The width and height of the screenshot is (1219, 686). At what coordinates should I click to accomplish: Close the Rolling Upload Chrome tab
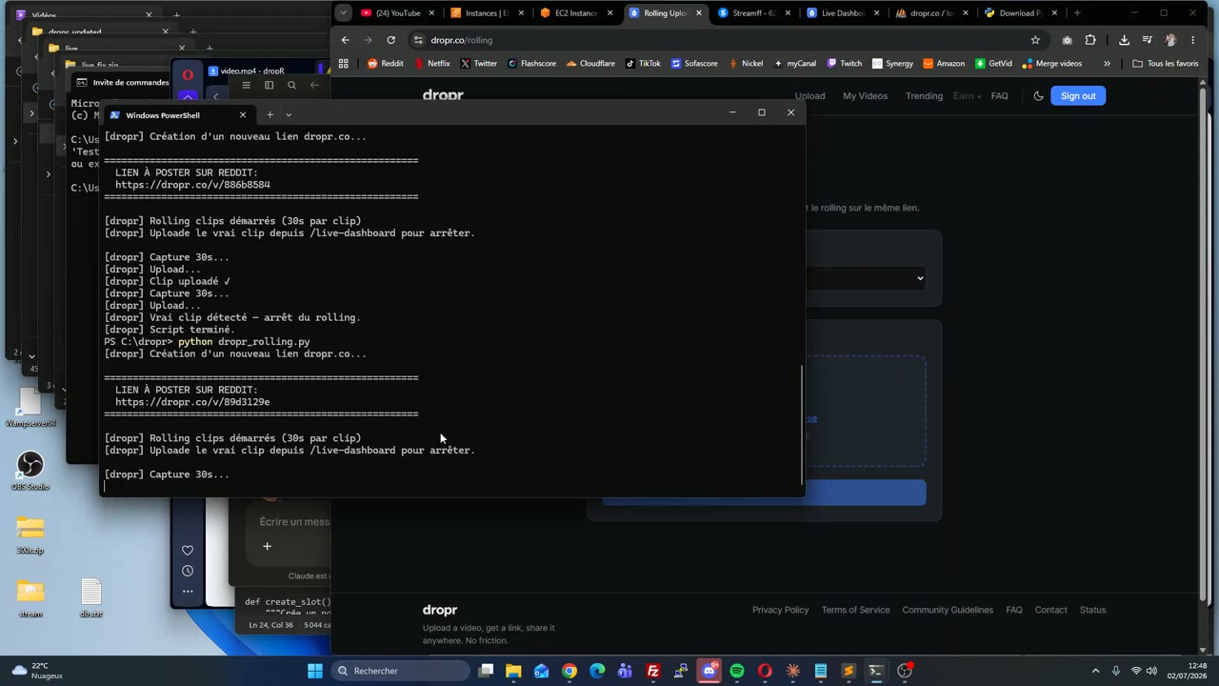pos(699,13)
